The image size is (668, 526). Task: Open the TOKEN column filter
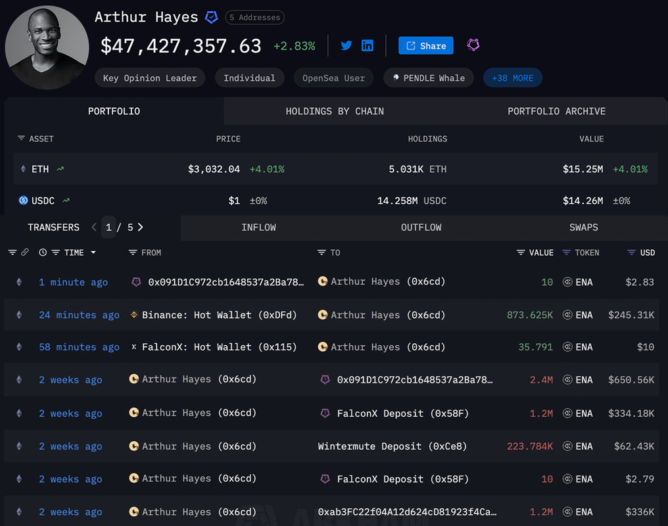tap(567, 252)
